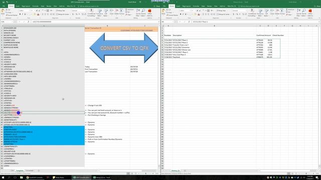This screenshot has width=321, height=180.
Task: Adjust the zoom slider in the left Excel window
Action: pyautogui.click(x=146, y=173)
